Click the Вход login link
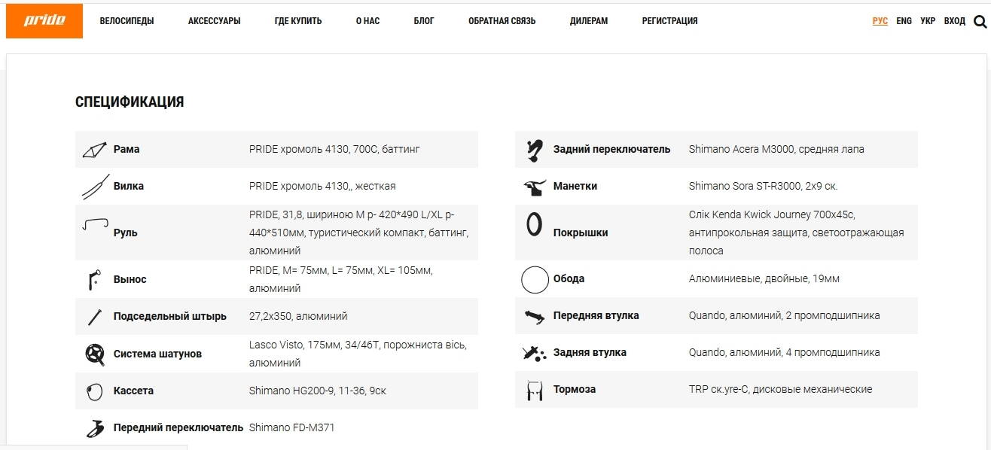 pos(954,21)
